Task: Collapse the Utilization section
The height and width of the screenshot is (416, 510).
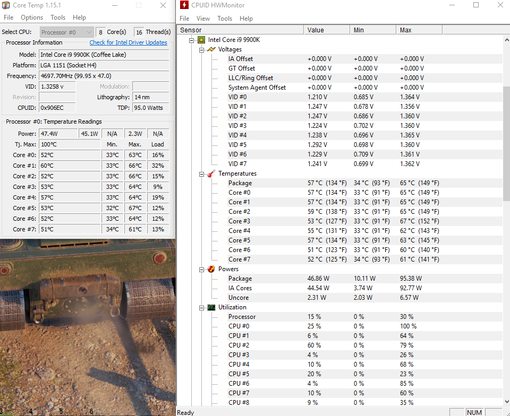Action: [x=202, y=308]
